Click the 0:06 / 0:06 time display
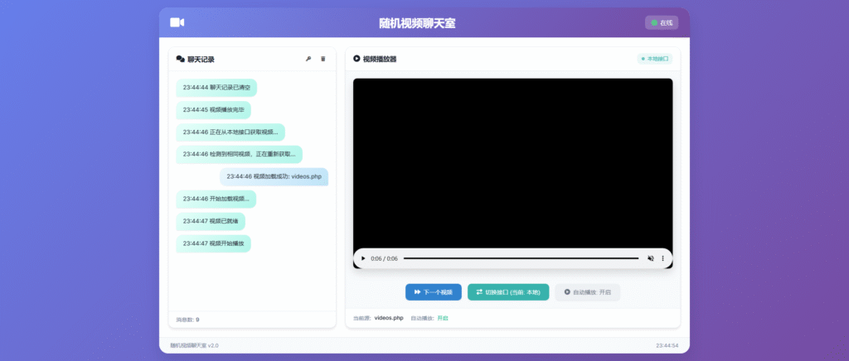This screenshot has width=849, height=361. (385, 258)
